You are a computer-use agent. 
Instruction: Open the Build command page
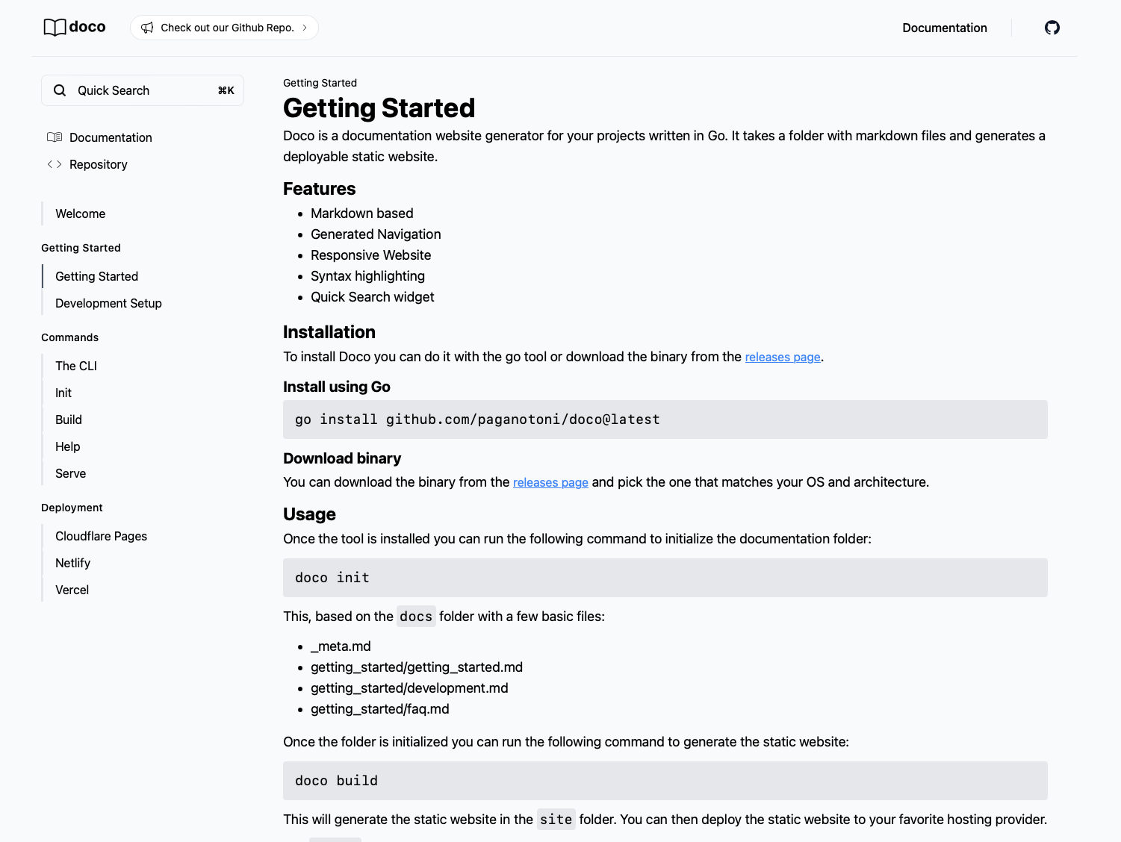click(x=69, y=420)
